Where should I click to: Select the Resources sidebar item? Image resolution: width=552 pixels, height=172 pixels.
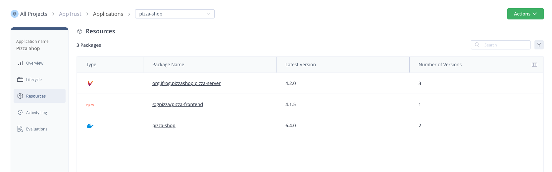[40, 96]
